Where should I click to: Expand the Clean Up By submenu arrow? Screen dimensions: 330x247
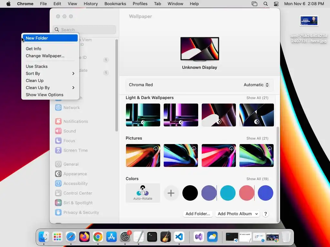click(x=73, y=87)
